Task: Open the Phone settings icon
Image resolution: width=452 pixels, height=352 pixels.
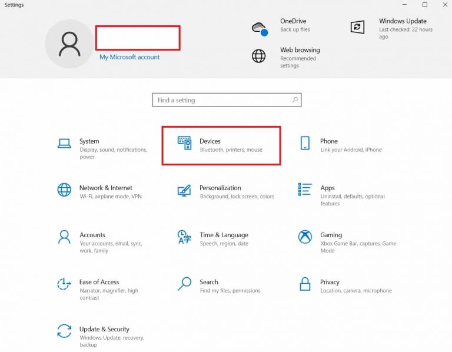Action: (305, 144)
